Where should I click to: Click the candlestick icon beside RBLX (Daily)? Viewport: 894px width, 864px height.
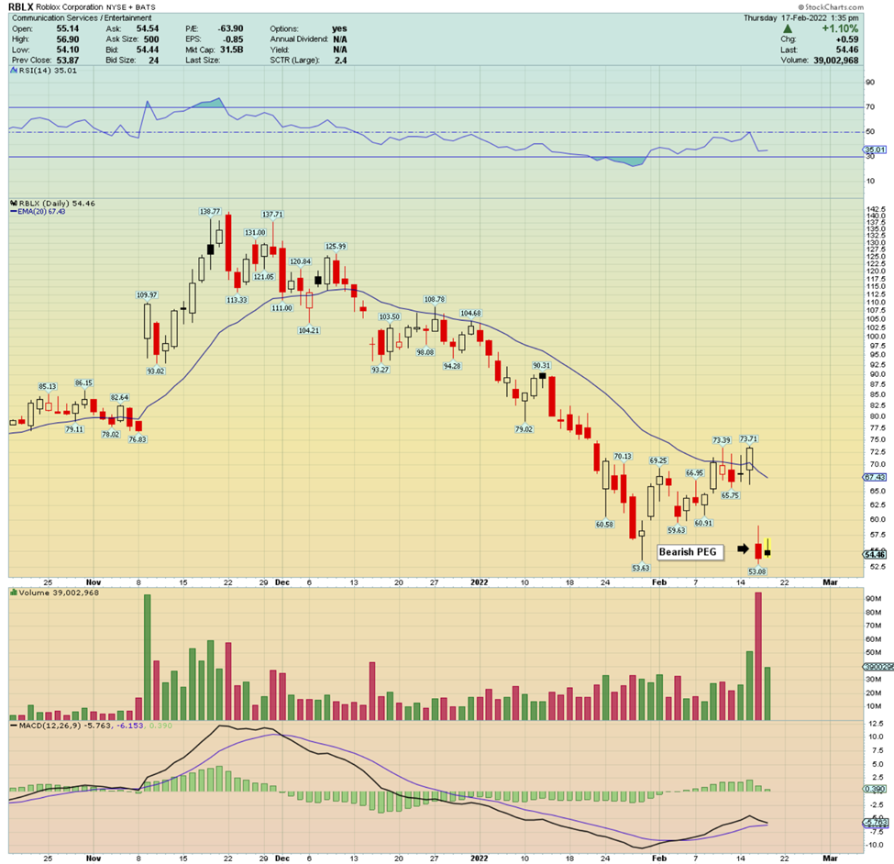(x=14, y=203)
